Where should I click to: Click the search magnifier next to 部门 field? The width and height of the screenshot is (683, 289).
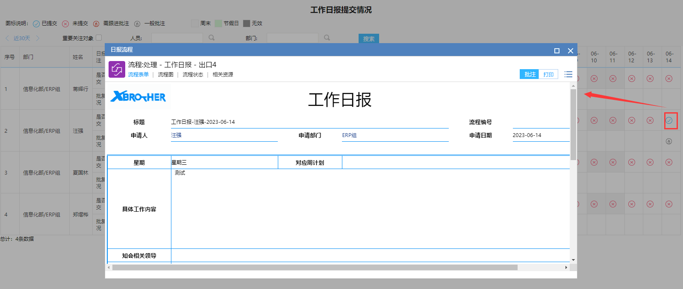[x=327, y=38]
